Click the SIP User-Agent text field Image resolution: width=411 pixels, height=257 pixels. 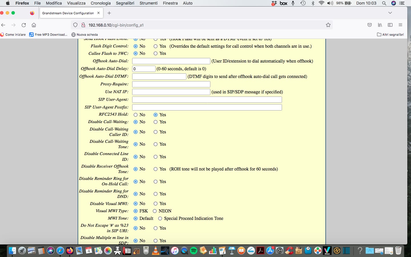[x=207, y=100]
